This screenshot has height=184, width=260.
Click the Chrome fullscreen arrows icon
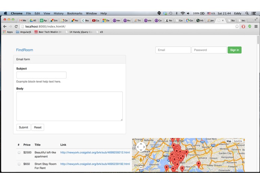(256, 19)
